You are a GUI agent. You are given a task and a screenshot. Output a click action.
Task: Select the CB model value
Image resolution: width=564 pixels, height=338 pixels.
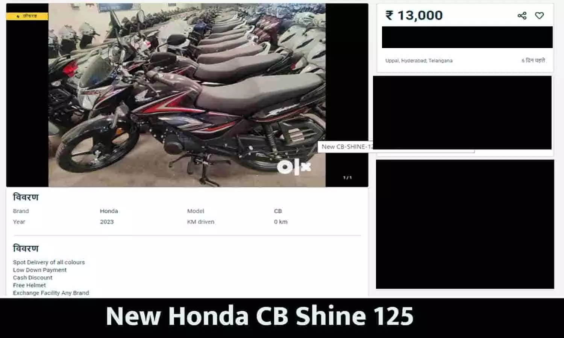(x=278, y=211)
